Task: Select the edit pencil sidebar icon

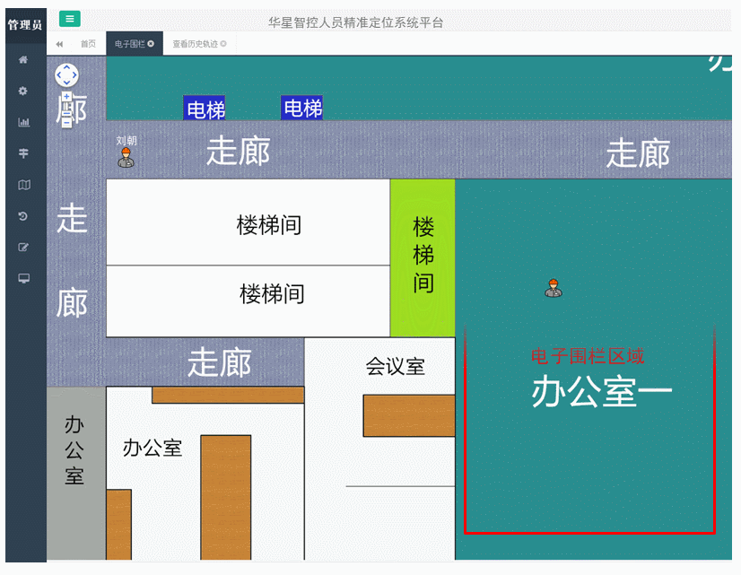Action: (x=24, y=248)
